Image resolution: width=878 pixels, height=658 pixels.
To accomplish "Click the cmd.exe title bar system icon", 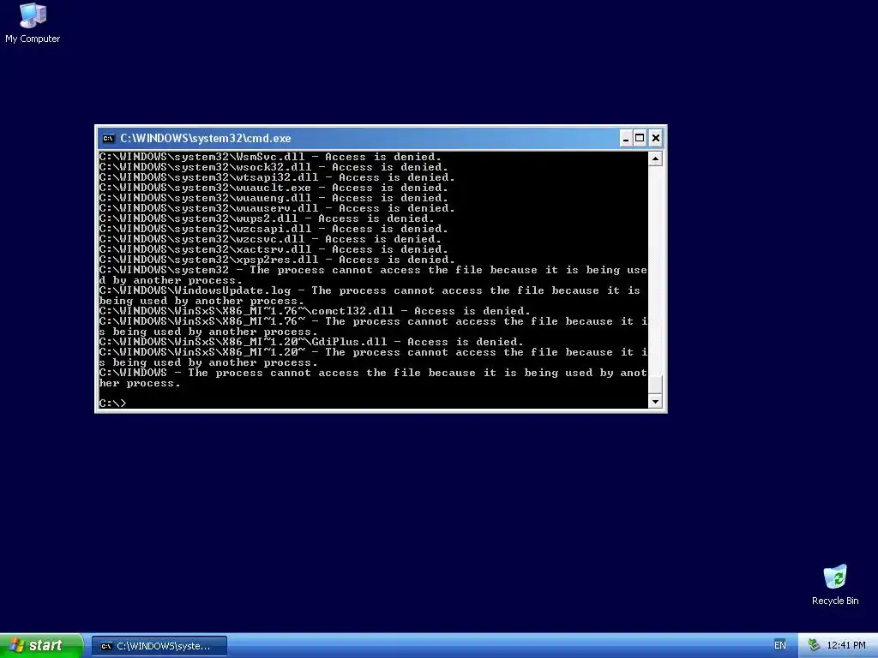I will (109, 138).
